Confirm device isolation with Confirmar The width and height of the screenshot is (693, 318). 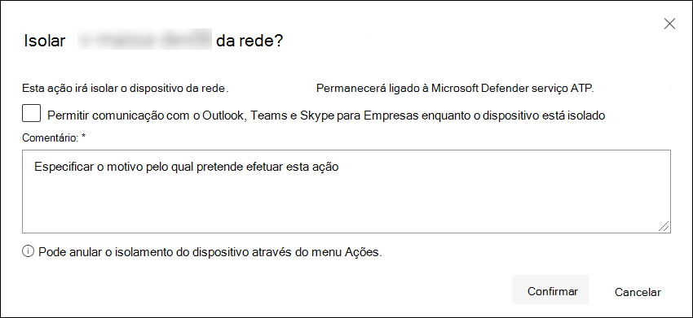[x=550, y=290]
